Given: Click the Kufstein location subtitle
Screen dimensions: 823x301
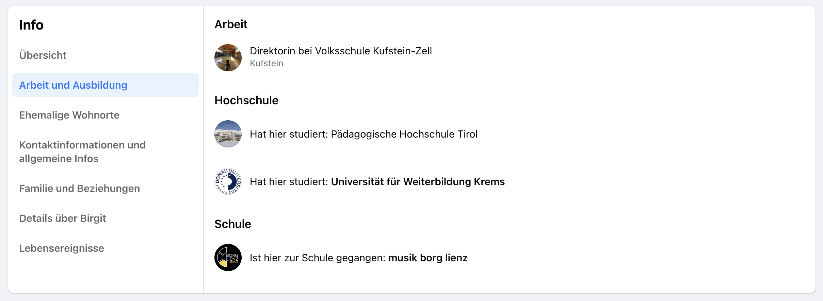Looking at the screenshot, I should (267, 63).
